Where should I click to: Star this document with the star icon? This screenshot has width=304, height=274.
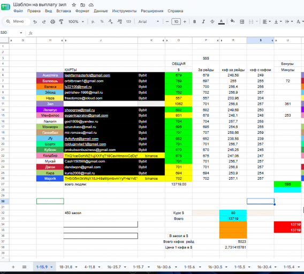[x=74, y=5]
